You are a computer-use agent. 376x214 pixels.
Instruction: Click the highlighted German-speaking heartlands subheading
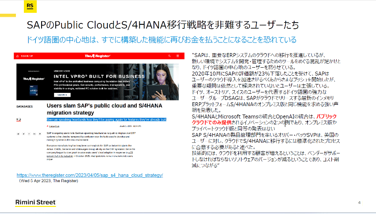(107, 119)
